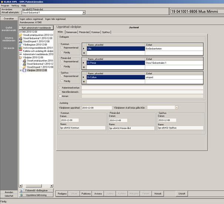Image resolution: width=224 pixels, height=204 pixels.
Task: Toggle Sjukhus Representerad checkbox
Action: [x=62, y=76]
